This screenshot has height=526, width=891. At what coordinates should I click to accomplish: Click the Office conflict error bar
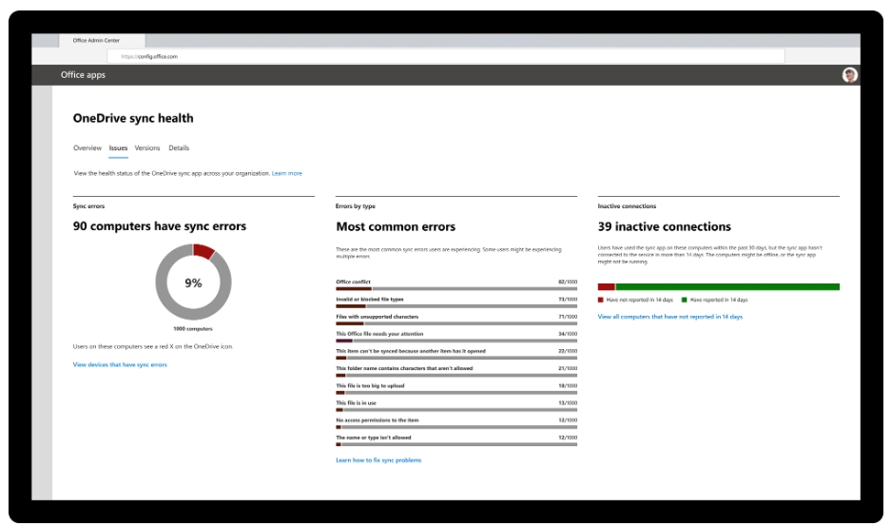coord(456,289)
